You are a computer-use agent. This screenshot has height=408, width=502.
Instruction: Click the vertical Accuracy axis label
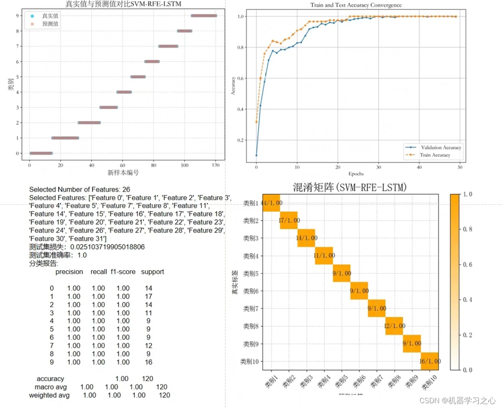tap(233, 86)
